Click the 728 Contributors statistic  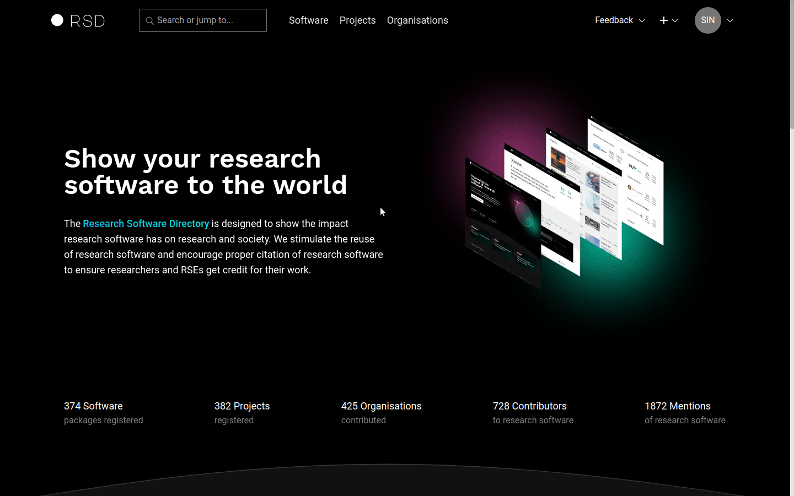click(x=529, y=406)
